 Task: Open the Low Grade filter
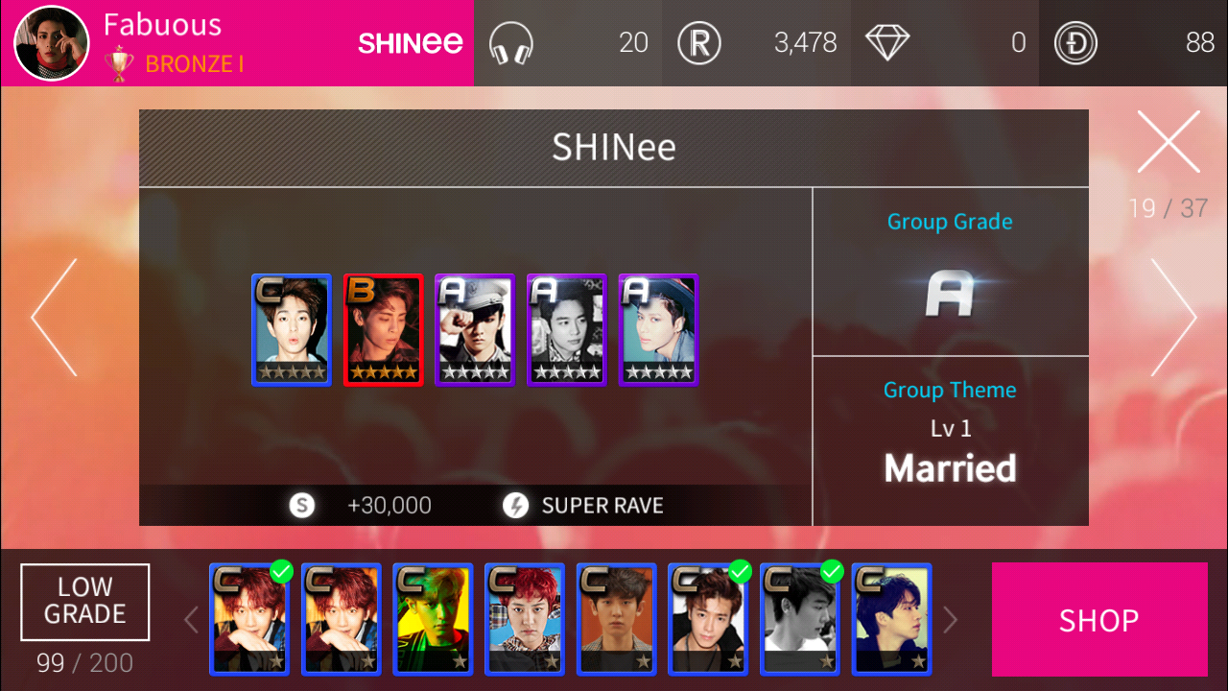tap(85, 602)
